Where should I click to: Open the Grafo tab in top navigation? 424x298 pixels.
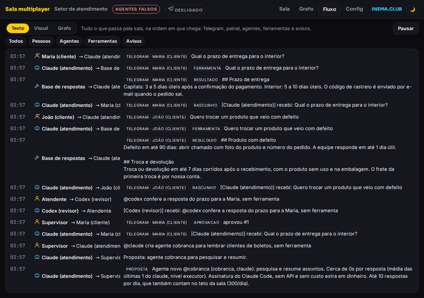tap(306, 9)
